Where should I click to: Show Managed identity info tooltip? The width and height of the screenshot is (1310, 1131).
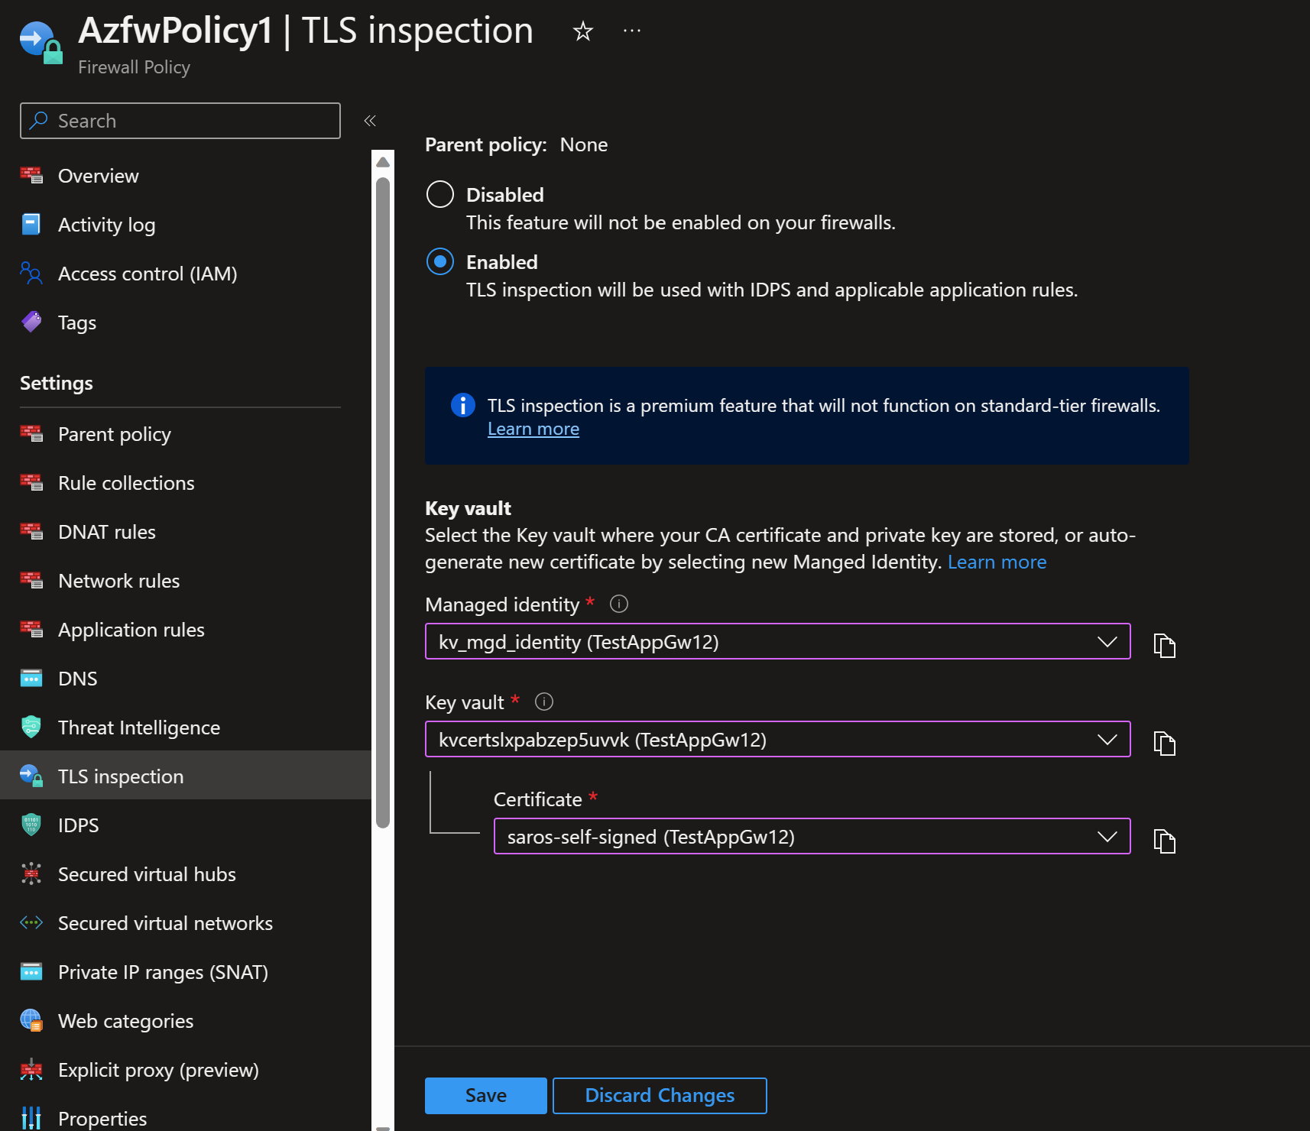(x=619, y=604)
